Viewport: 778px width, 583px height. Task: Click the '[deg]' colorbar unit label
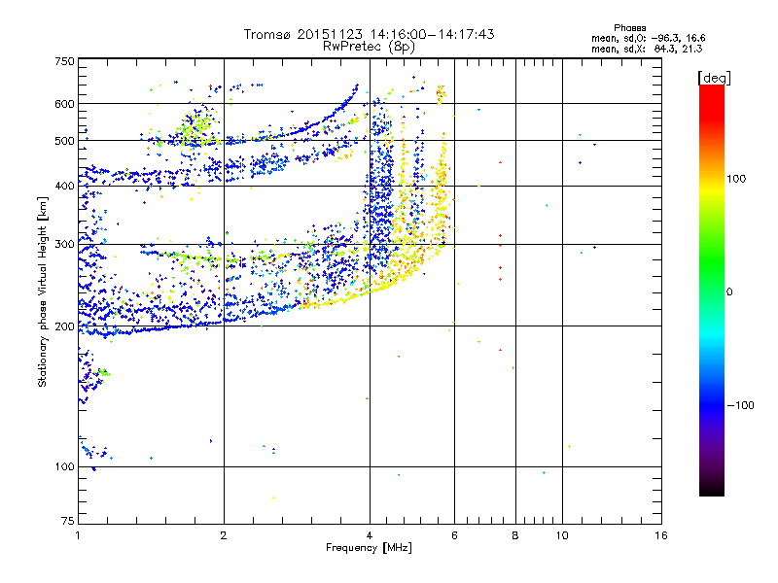(714, 78)
